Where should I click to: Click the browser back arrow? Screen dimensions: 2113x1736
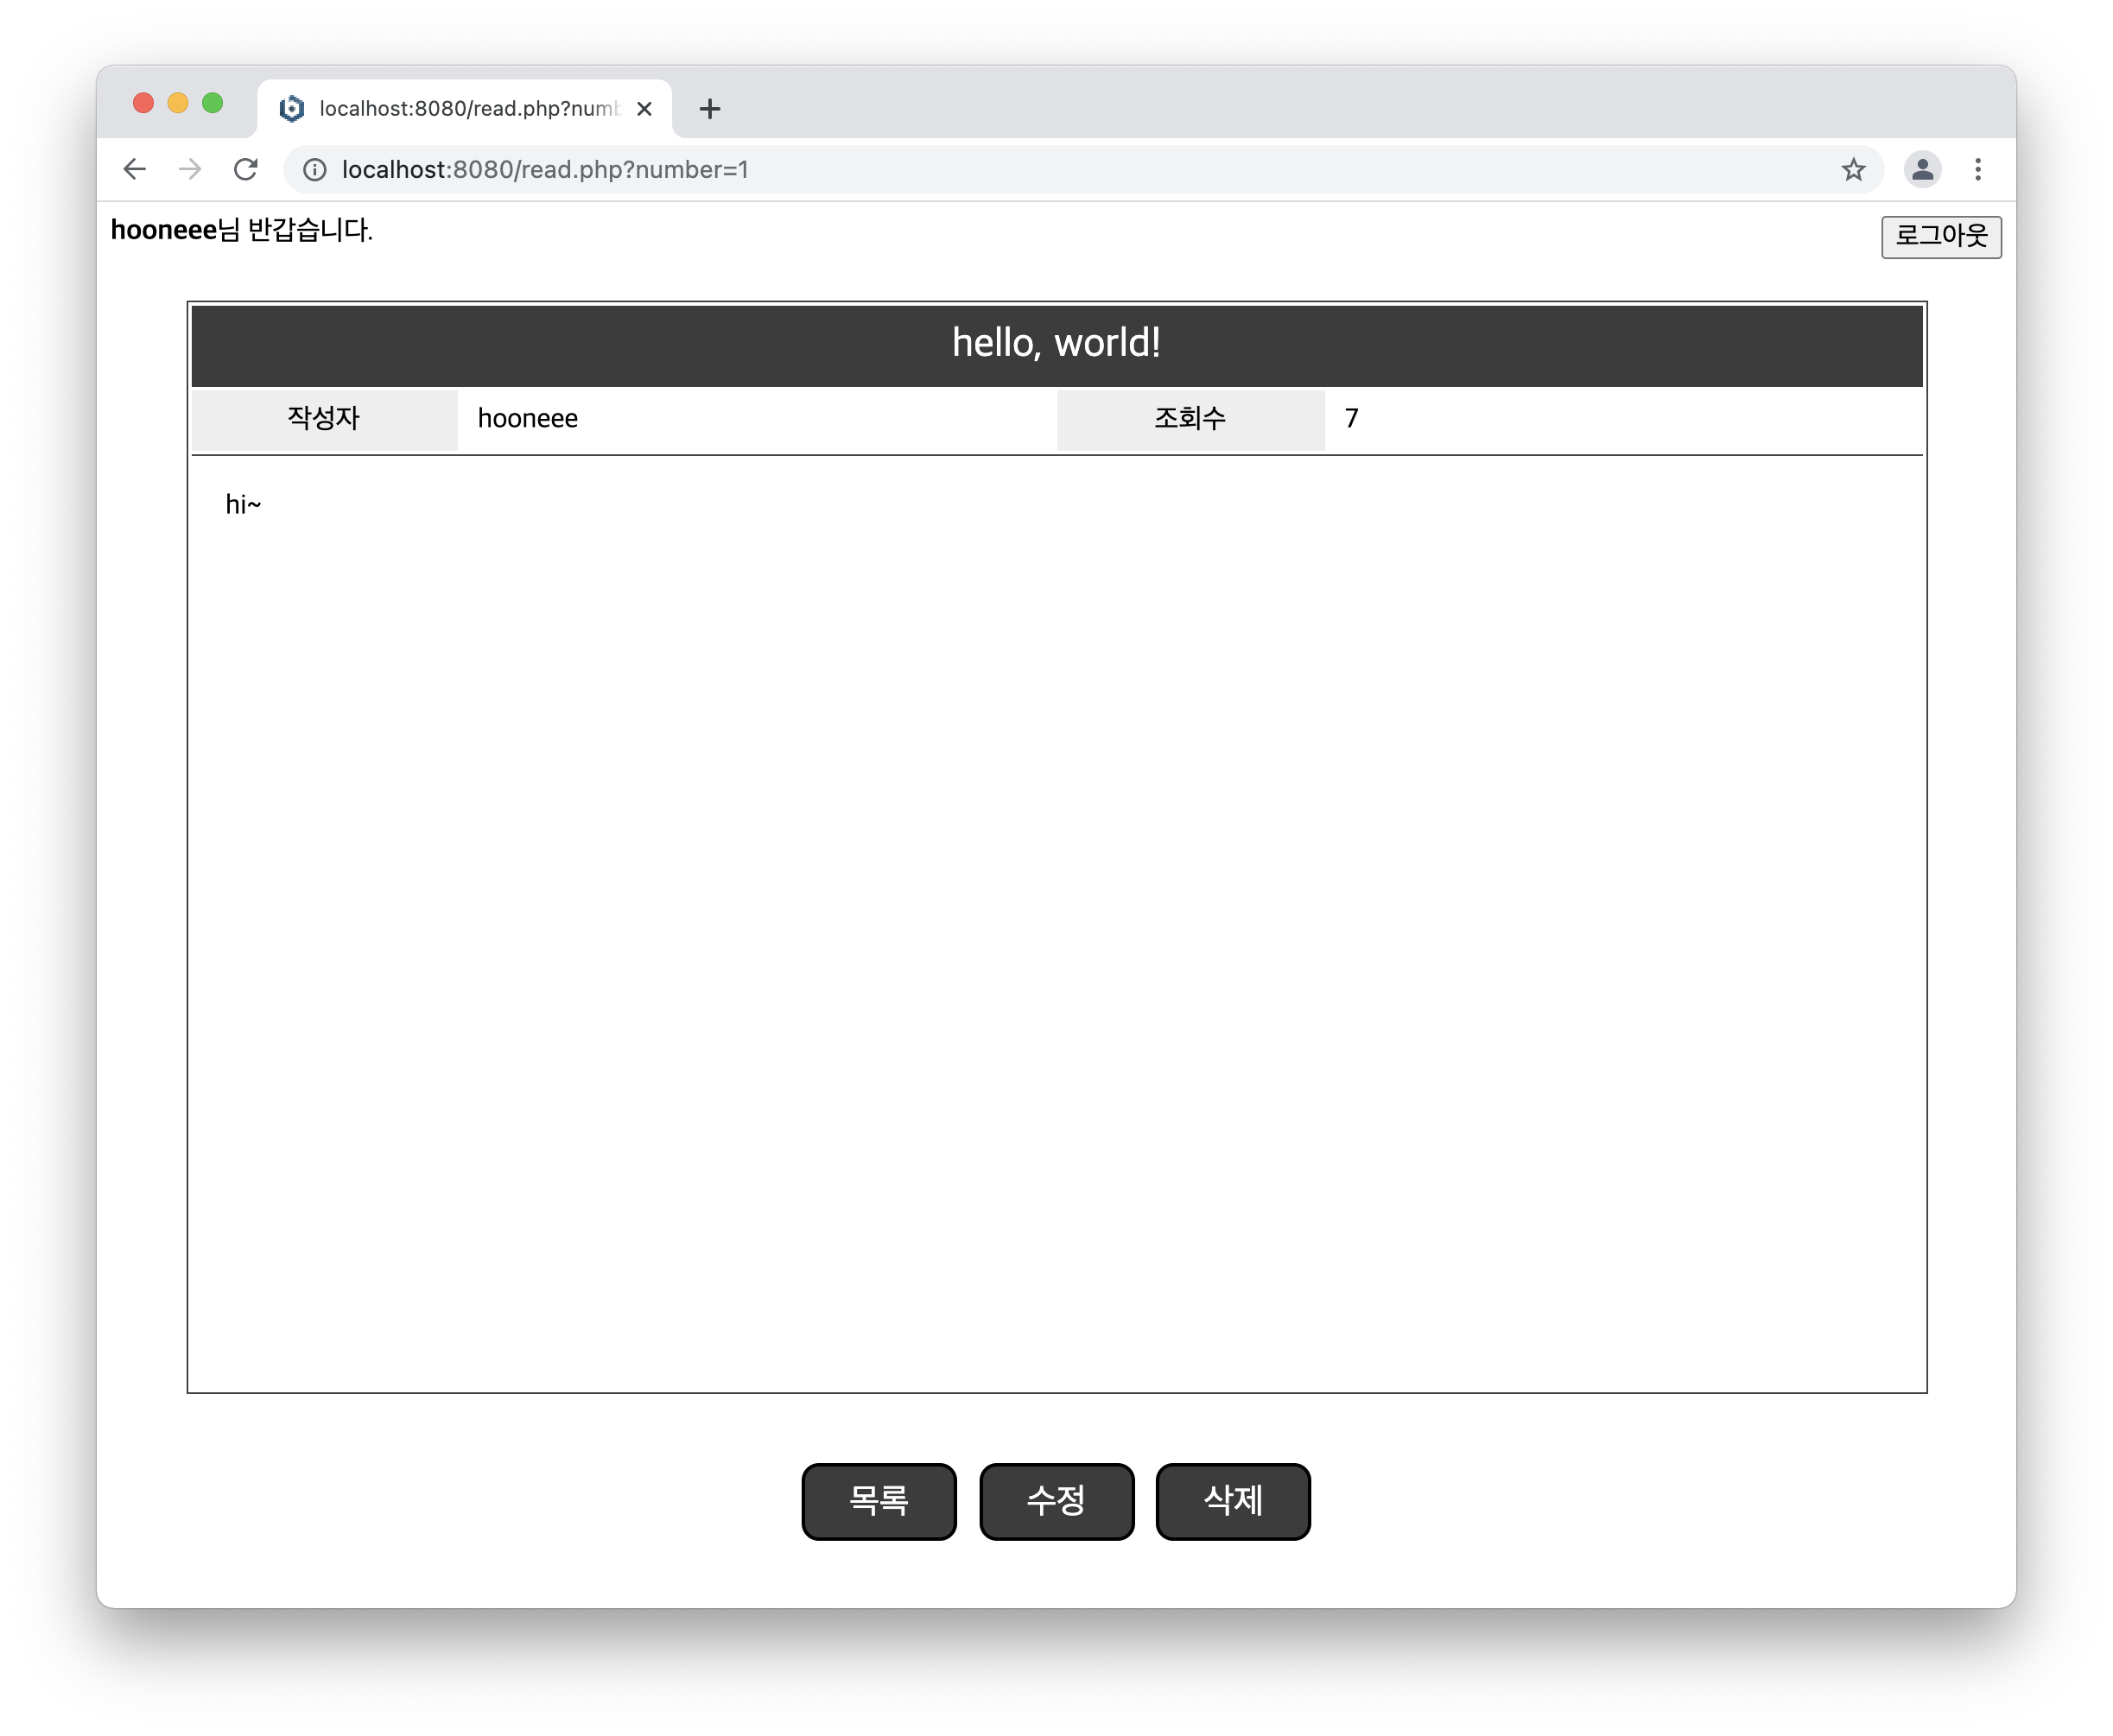click(x=135, y=169)
